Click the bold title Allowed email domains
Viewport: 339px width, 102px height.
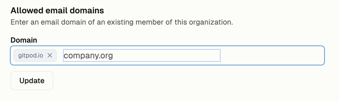pyautogui.click(x=57, y=11)
